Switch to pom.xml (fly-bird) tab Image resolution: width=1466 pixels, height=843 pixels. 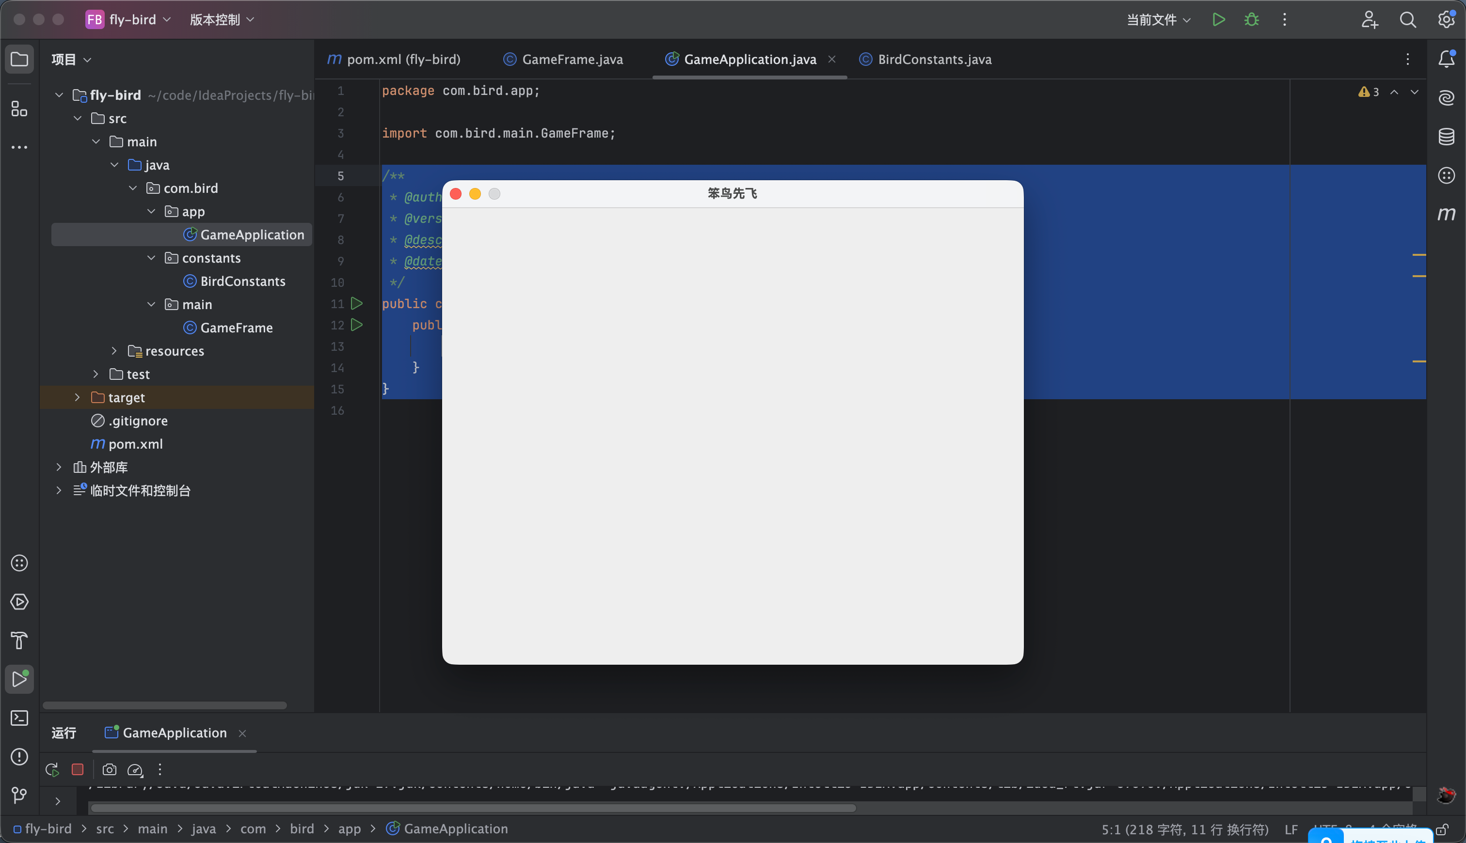[x=394, y=59]
